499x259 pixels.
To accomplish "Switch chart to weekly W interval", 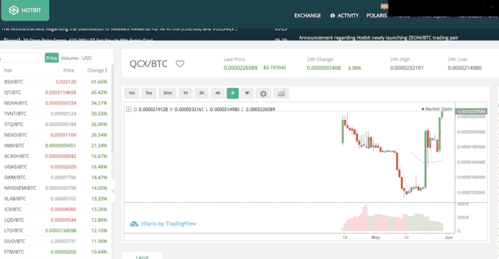I will point(247,93).
